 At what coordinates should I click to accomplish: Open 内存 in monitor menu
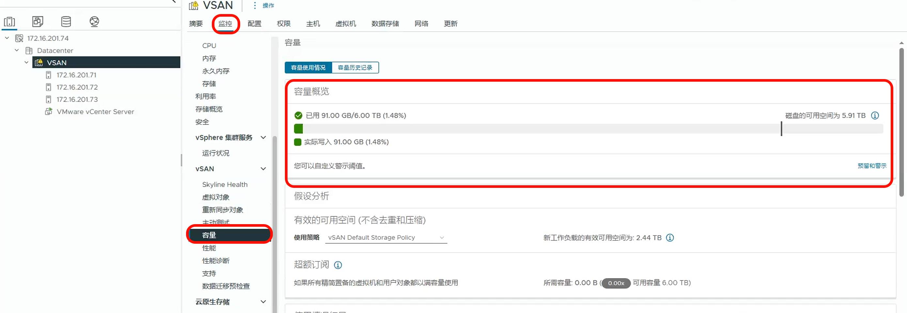[x=209, y=58]
